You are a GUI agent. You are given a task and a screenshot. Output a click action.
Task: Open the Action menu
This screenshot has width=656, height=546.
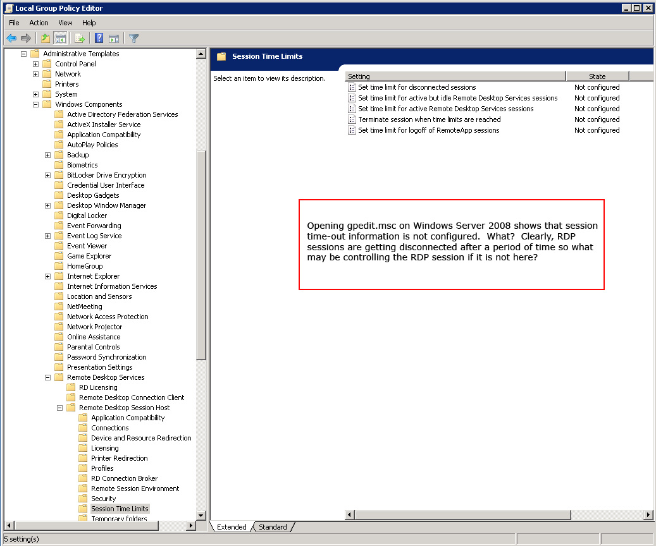click(x=39, y=23)
